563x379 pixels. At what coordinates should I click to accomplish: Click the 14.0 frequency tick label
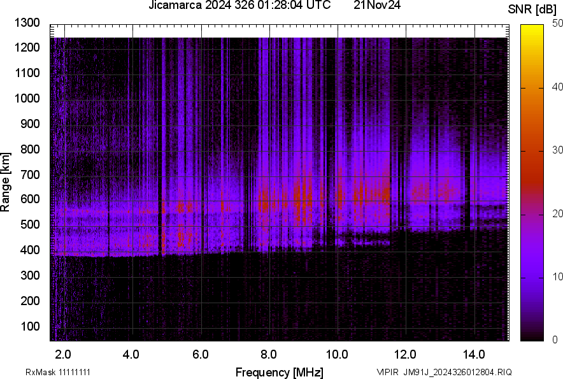[473, 354]
